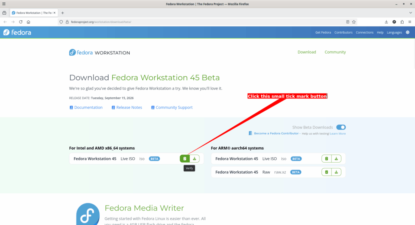Close the Fedora Workstation tab
This screenshot has width=415, height=225.
click(x=55, y=13)
